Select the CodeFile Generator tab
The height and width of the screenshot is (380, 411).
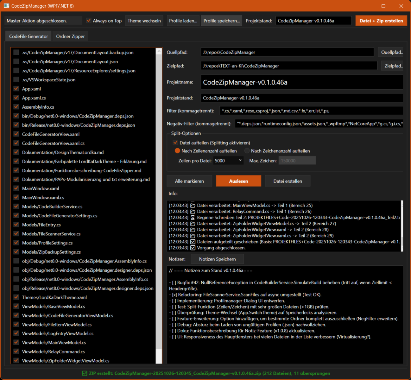28,36
